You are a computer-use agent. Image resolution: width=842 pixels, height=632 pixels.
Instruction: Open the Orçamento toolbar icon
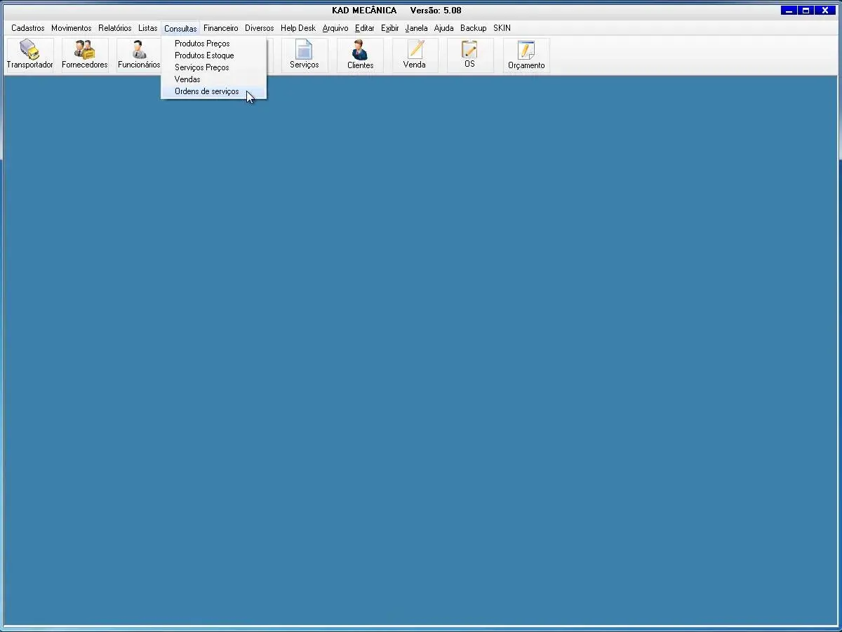click(526, 55)
